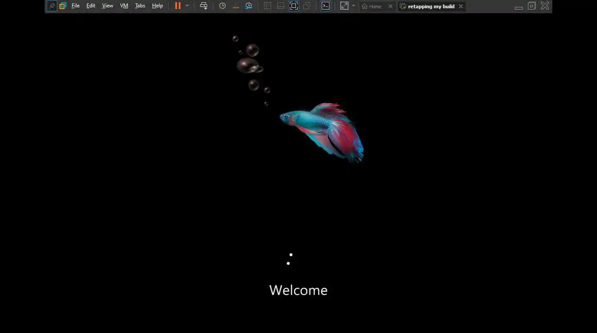Click the VMware Workstation logo icon
597x333 pixels.
(63, 6)
